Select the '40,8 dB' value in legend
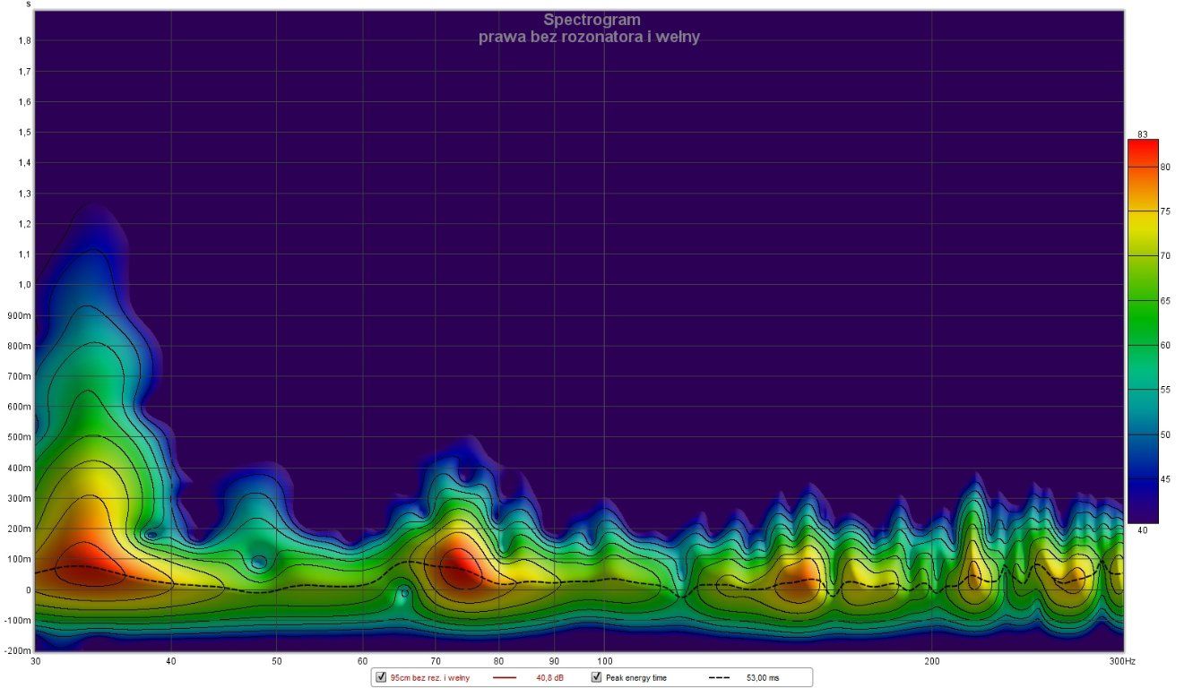 point(549,678)
